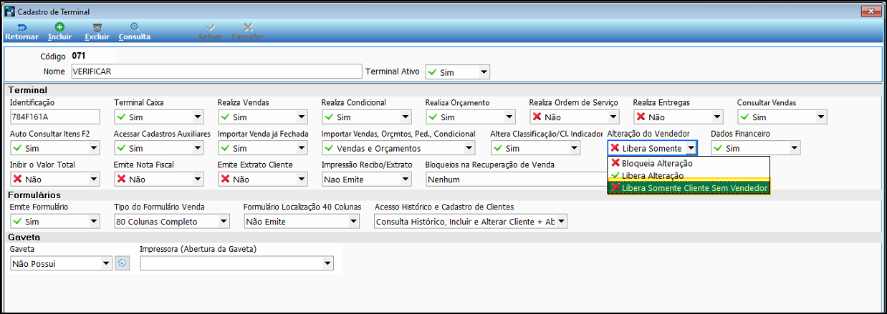Expand the Emite Nota Fiscal dropdown

198,180
